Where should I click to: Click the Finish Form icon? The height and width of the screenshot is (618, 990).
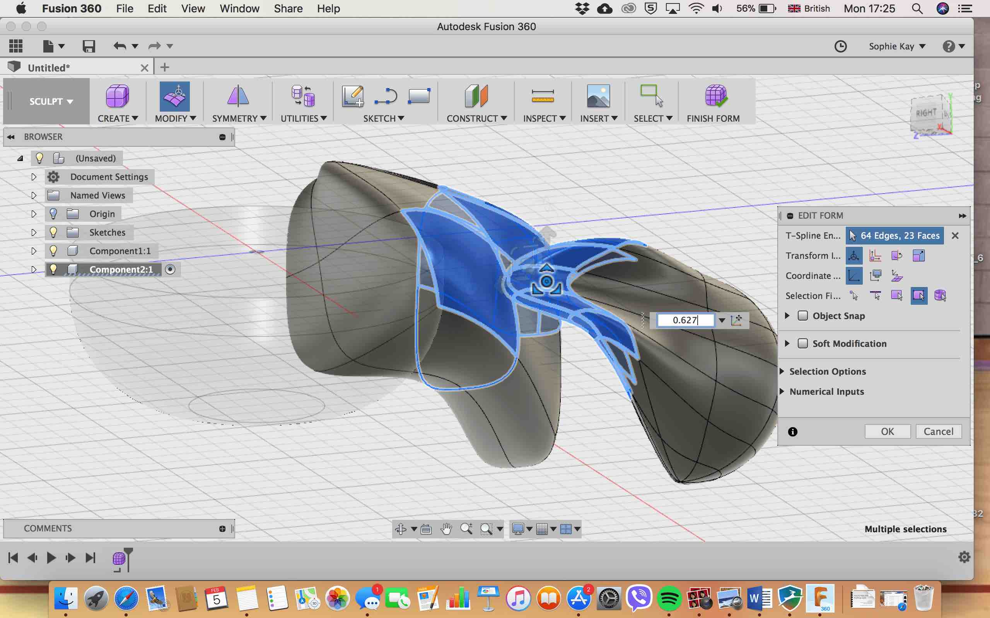pos(715,97)
